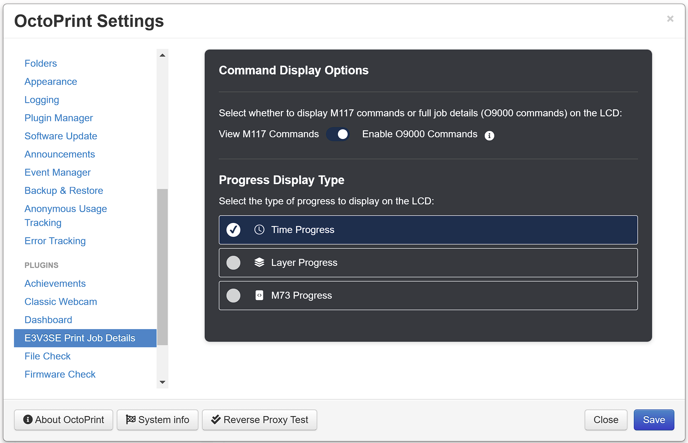Viewport: 688px width, 443px height.
Task: Click the Close button
Action: coord(606,420)
